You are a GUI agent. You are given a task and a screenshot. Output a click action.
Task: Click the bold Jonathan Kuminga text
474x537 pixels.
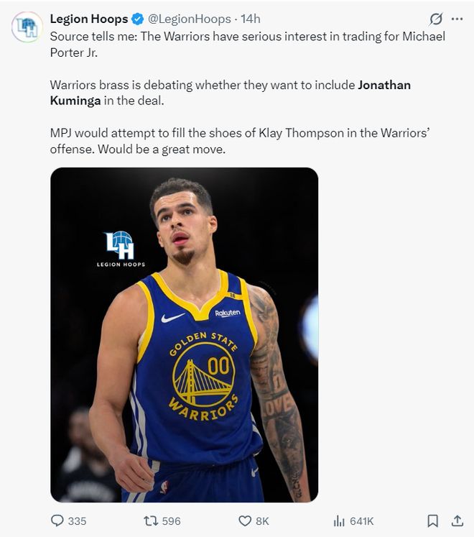coord(384,85)
